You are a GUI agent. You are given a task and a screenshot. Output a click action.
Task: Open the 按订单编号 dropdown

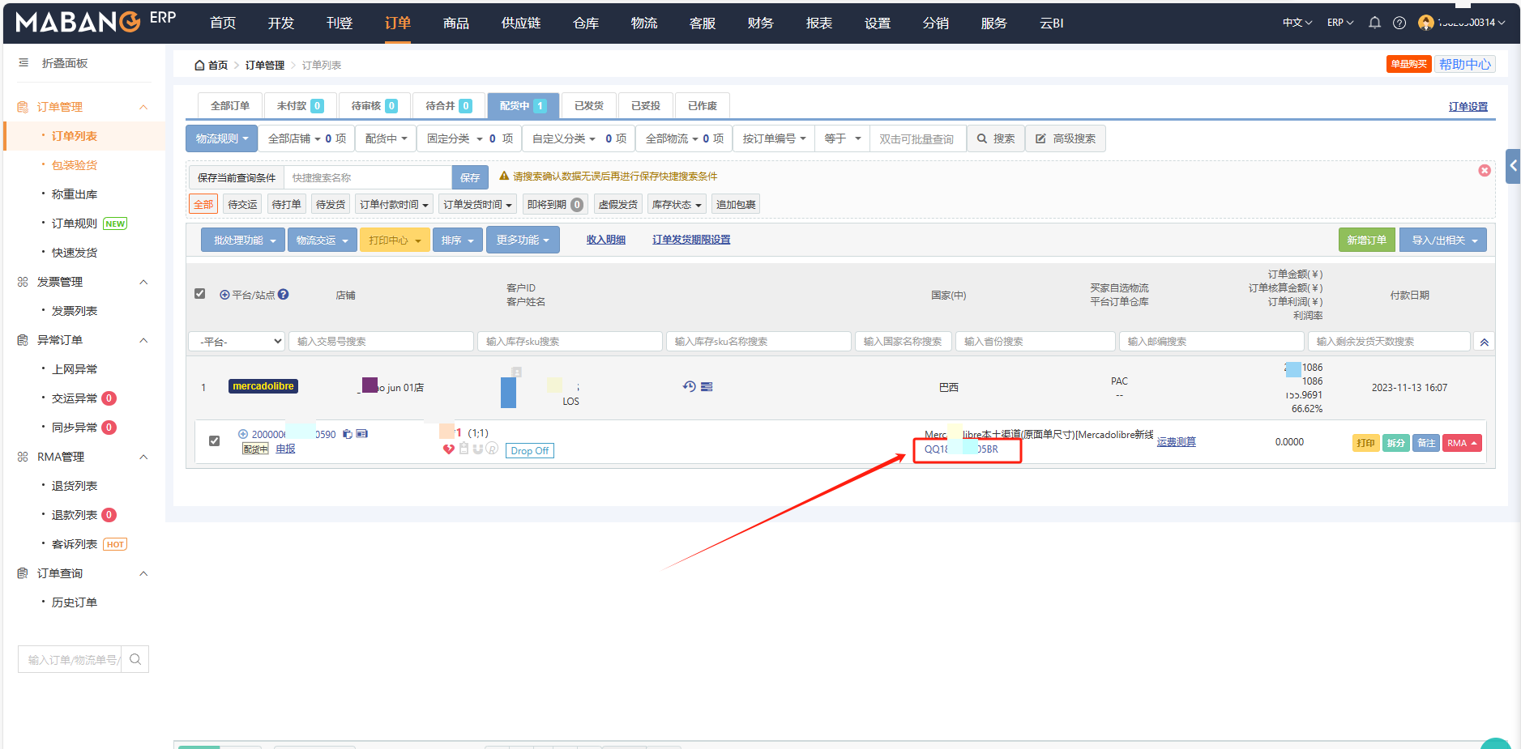tap(774, 138)
